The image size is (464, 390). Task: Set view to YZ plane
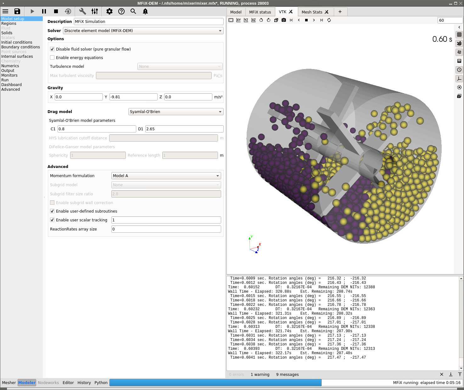click(x=246, y=20)
